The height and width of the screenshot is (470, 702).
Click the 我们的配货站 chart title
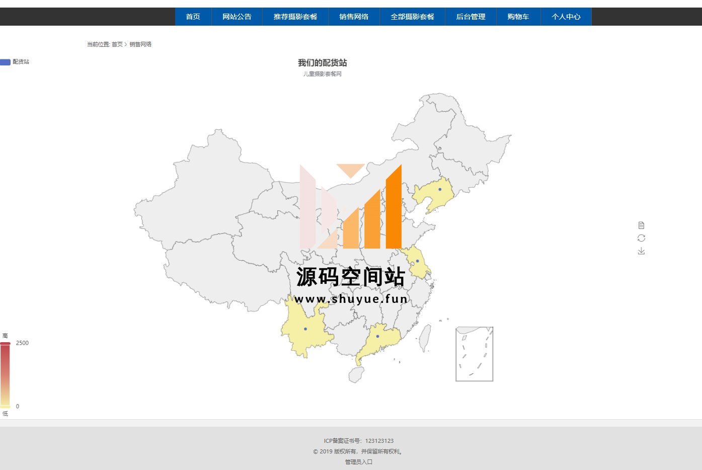click(322, 63)
